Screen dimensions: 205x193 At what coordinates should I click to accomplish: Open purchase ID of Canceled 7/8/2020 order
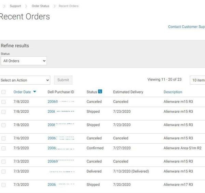[x=61, y=101]
